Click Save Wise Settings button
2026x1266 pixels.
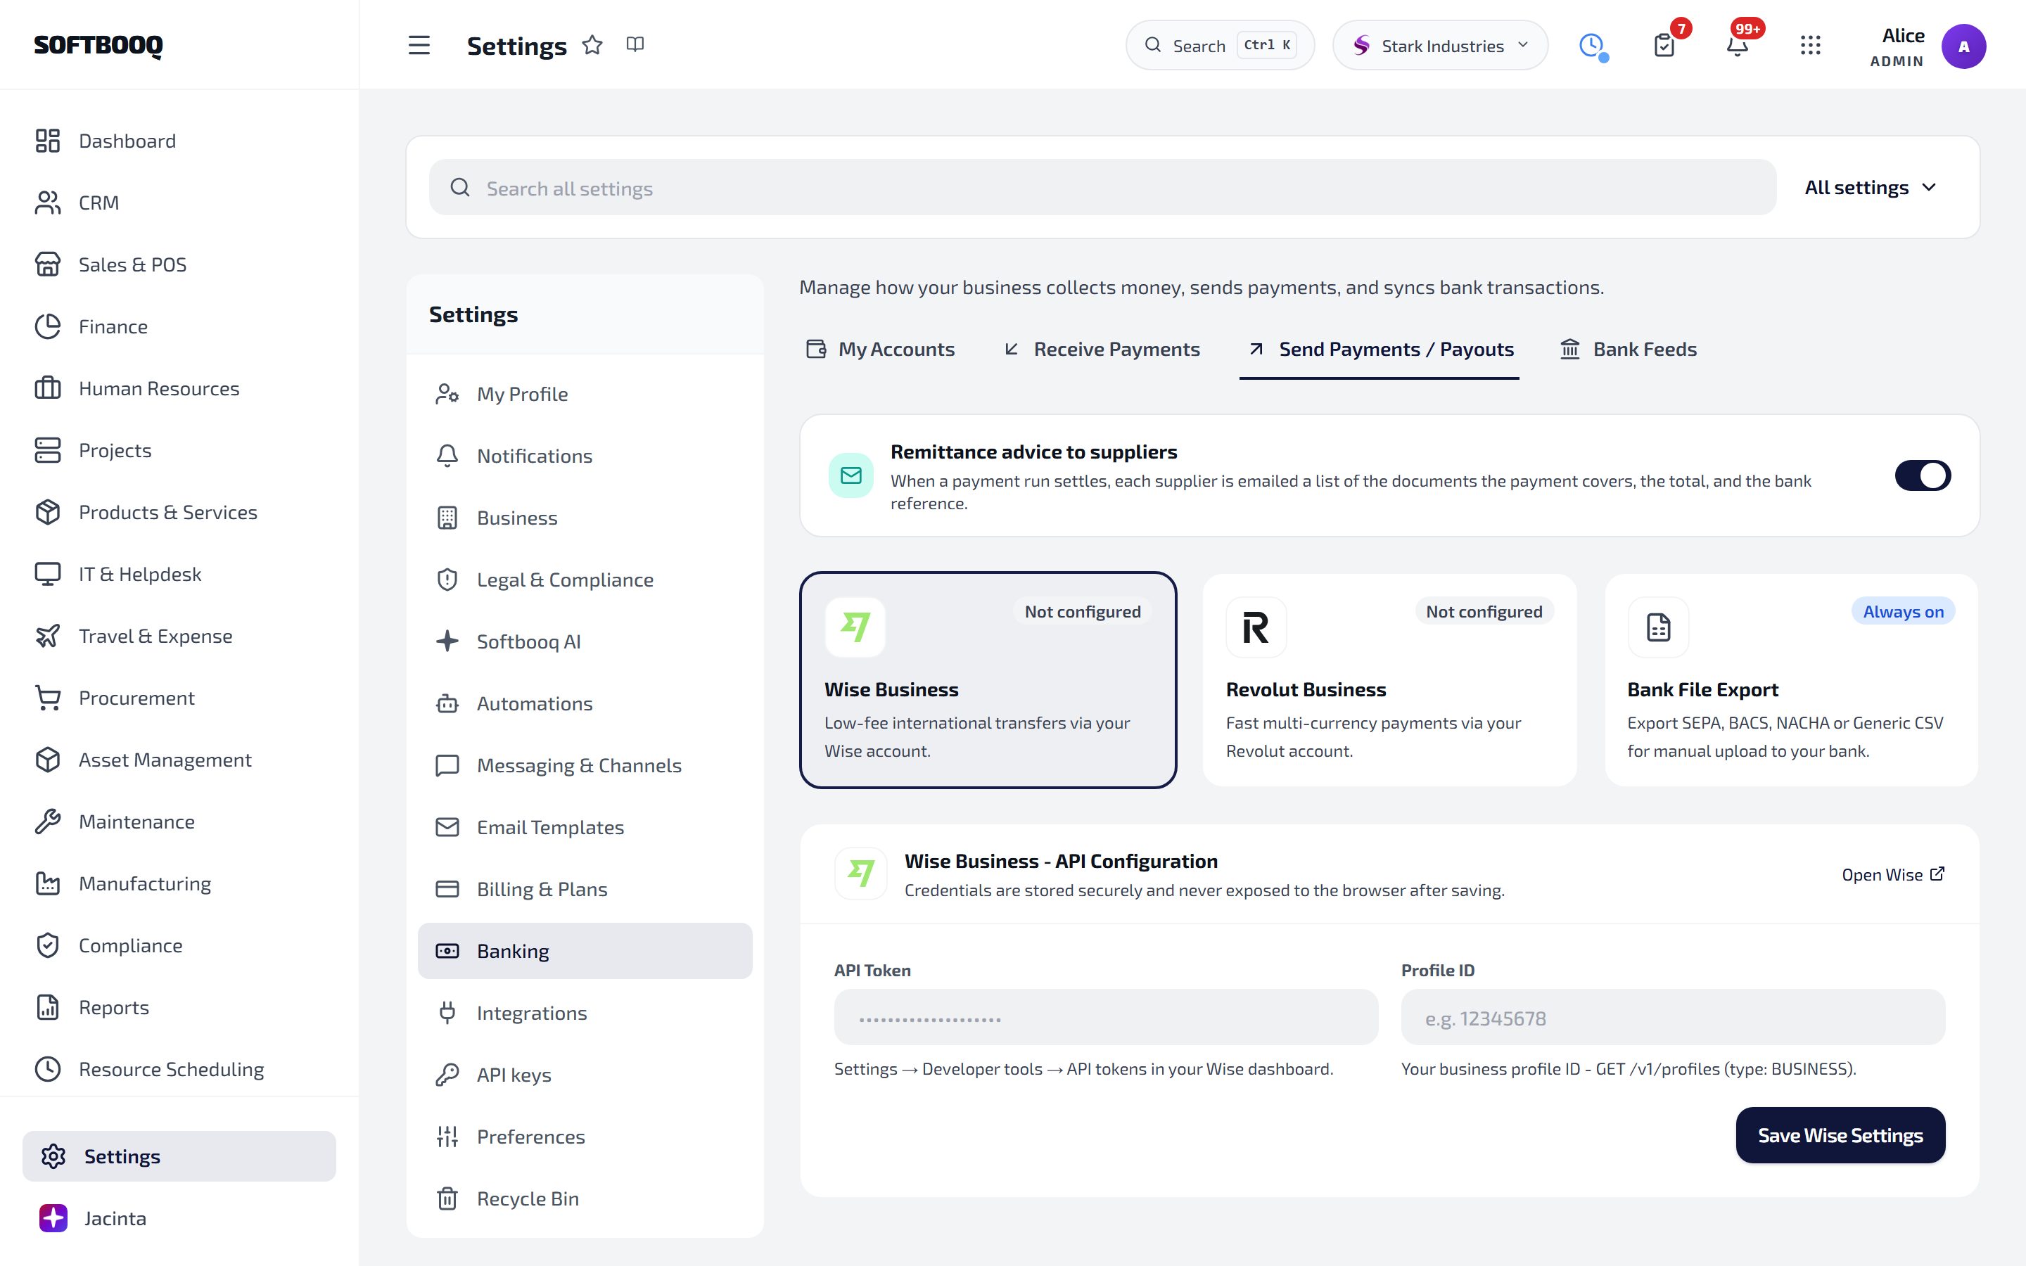pos(1840,1135)
